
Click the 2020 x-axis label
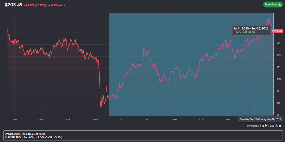coord(95,119)
